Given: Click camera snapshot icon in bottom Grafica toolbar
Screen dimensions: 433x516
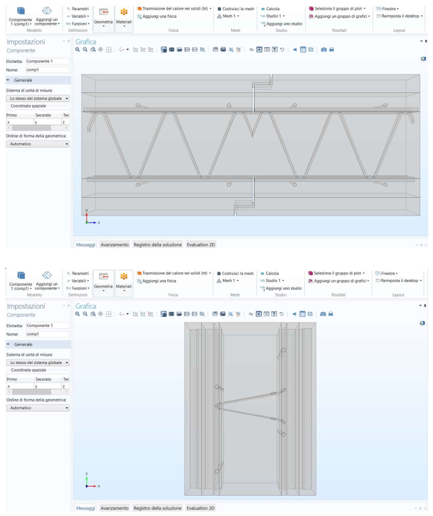Looking at the screenshot, I should (x=323, y=314).
